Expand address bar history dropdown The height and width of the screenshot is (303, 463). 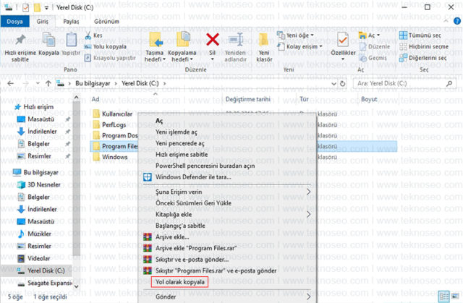coord(334,84)
